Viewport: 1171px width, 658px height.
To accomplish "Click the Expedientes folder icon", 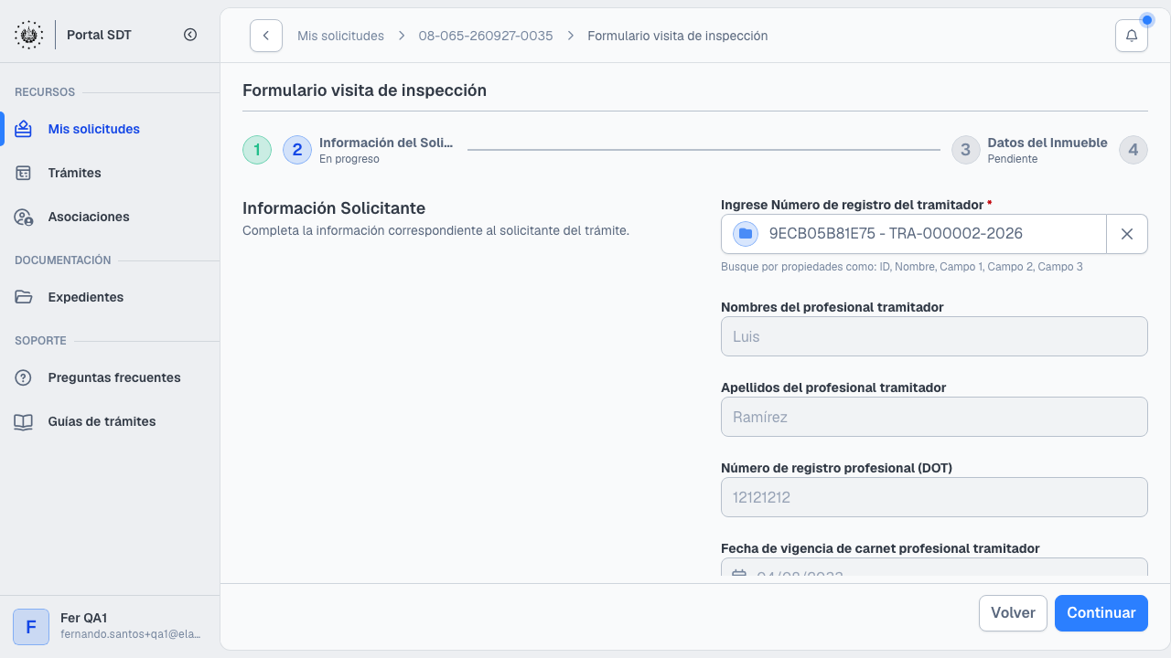I will pos(24,297).
